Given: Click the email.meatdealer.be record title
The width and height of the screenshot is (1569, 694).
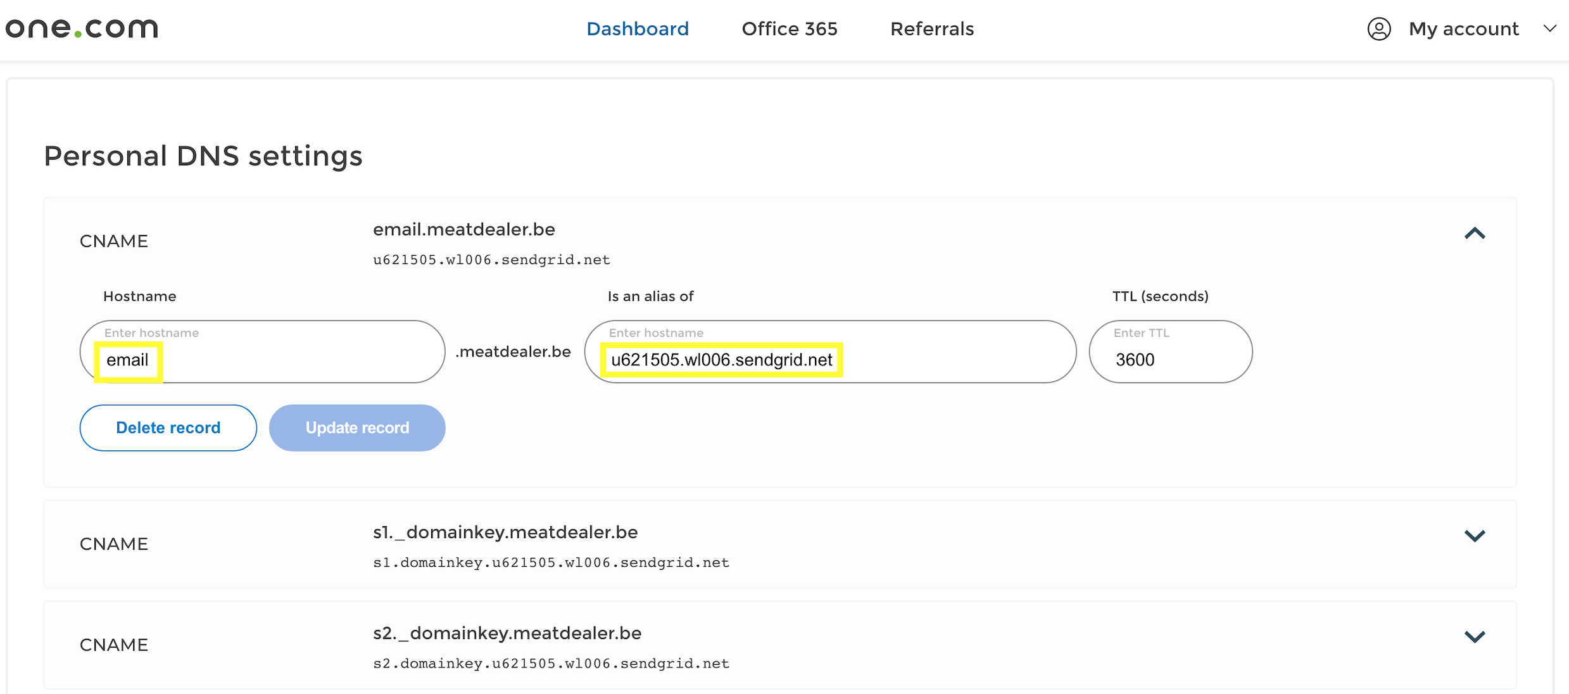Looking at the screenshot, I should (x=464, y=230).
